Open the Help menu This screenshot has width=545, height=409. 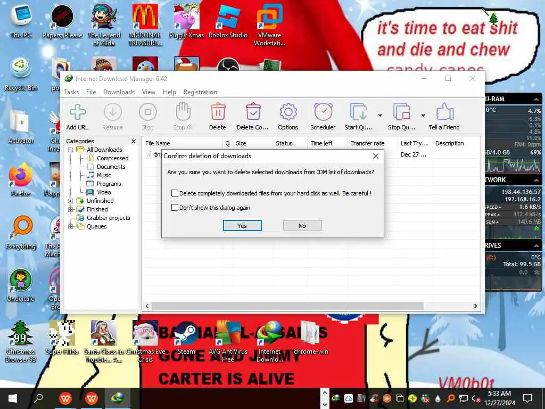pyautogui.click(x=169, y=92)
